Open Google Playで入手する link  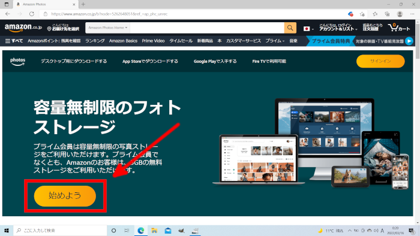point(215,61)
